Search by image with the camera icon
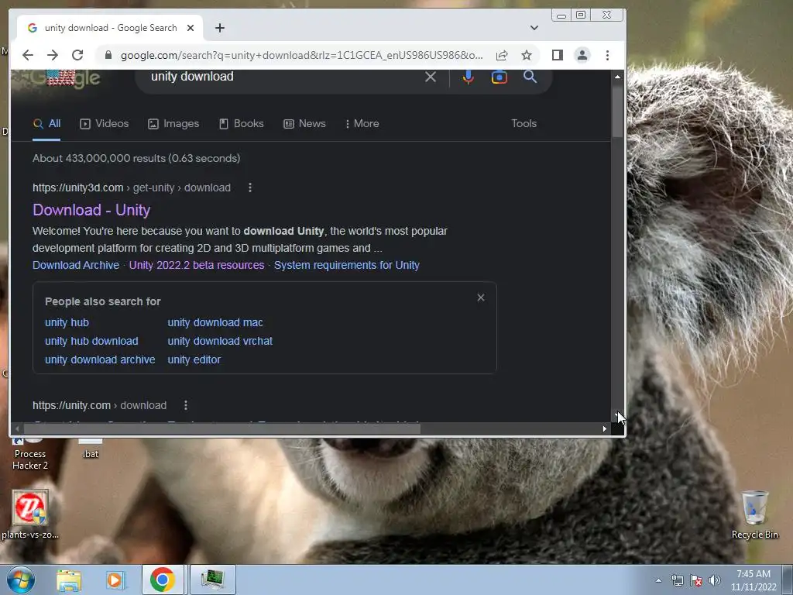Screen dimensions: 793x595 (x=499, y=77)
